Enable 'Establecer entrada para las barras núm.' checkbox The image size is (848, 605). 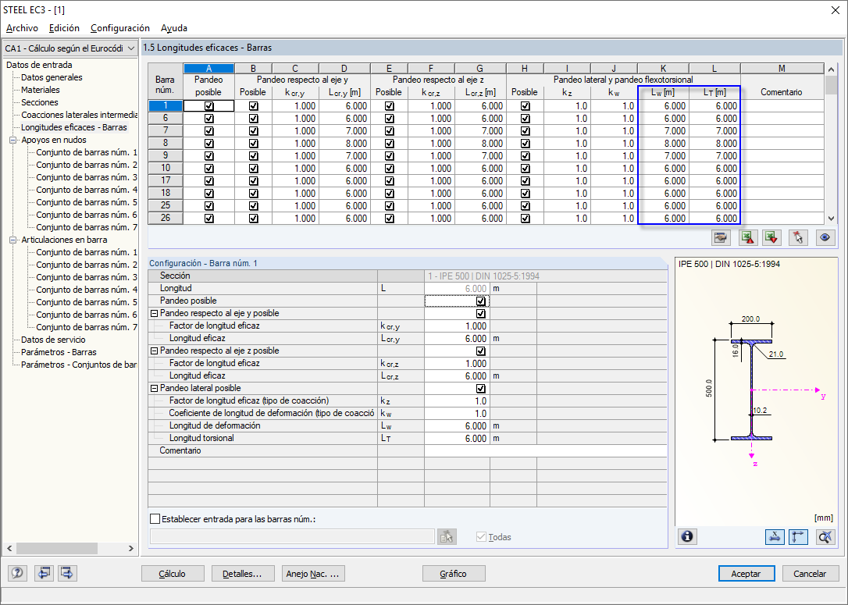pos(155,518)
